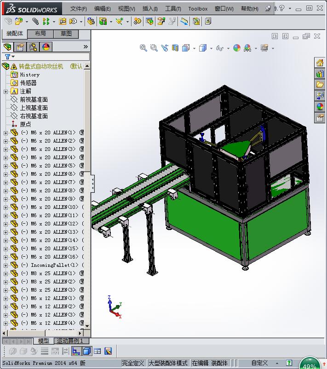Click the Reference Geometry icon

tap(120, 22)
